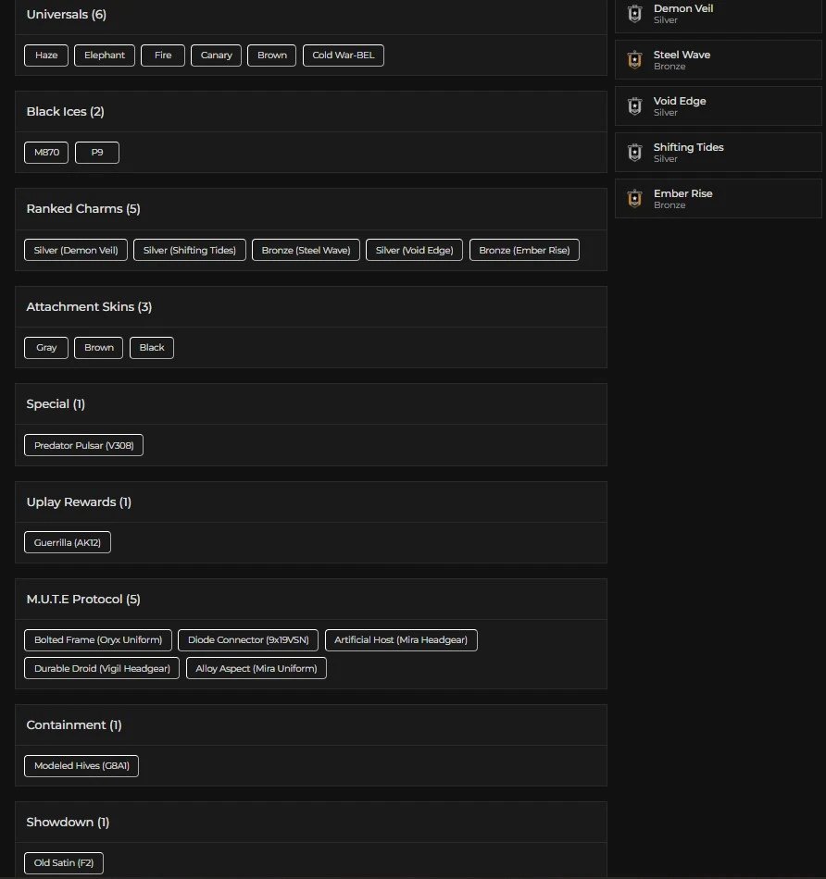Select Bolted Frame (Oryx Uniform) item
The height and width of the screenshot is (879, 826).
[x=98, y=640]
